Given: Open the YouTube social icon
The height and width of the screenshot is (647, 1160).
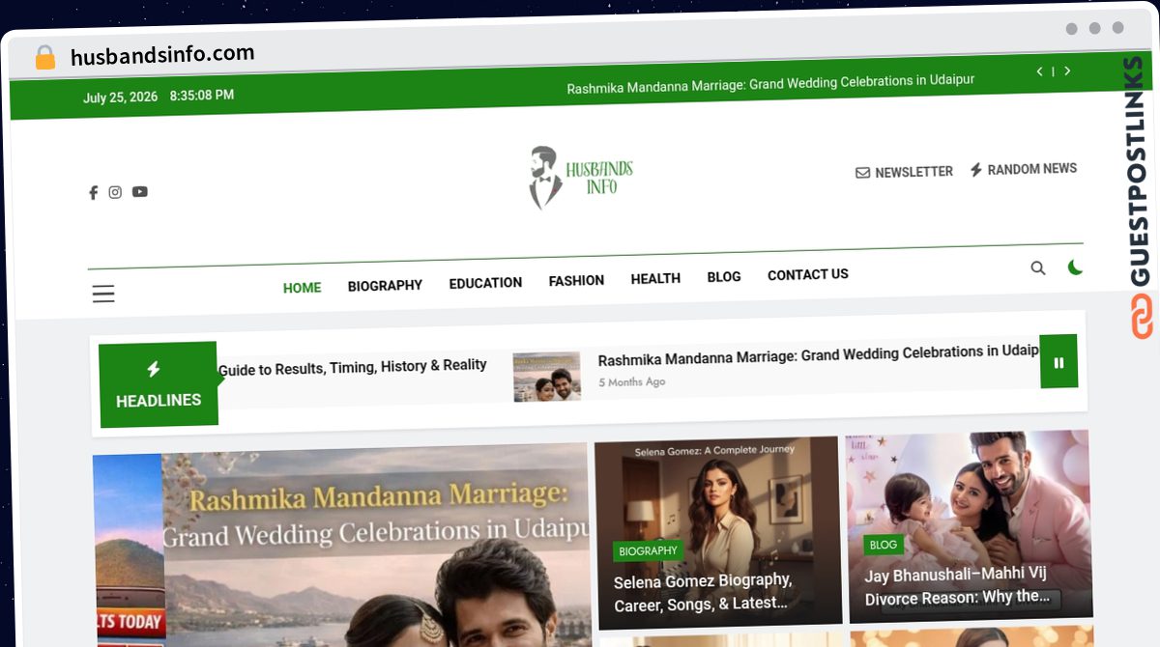Looking at the screenshot, I should point(140,191).
